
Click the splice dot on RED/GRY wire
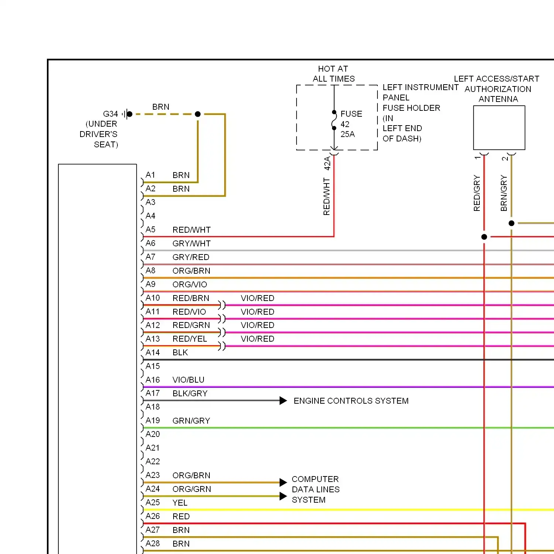(484, 237)
